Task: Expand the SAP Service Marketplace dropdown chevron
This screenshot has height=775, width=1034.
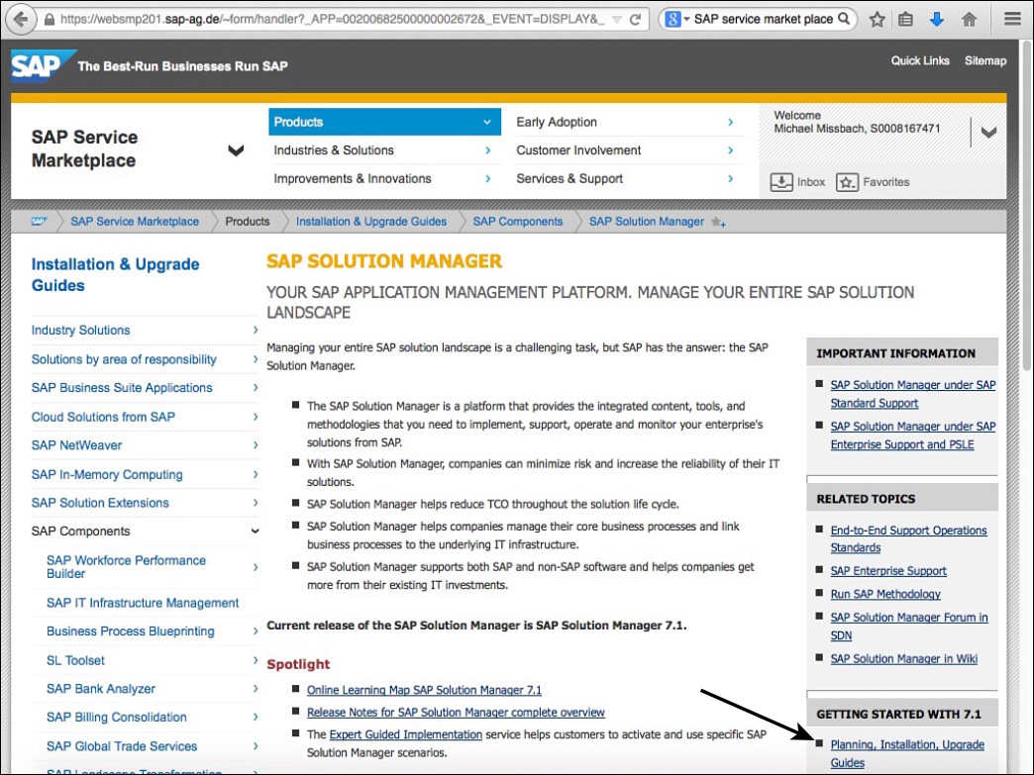Action: [x=236, y=150]
